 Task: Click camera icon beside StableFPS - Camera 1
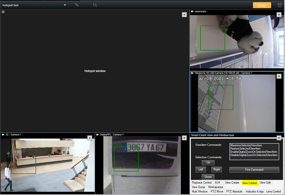point(97,135)
